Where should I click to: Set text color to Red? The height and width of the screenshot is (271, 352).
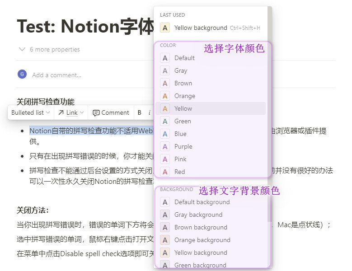(x=211, y=172)
